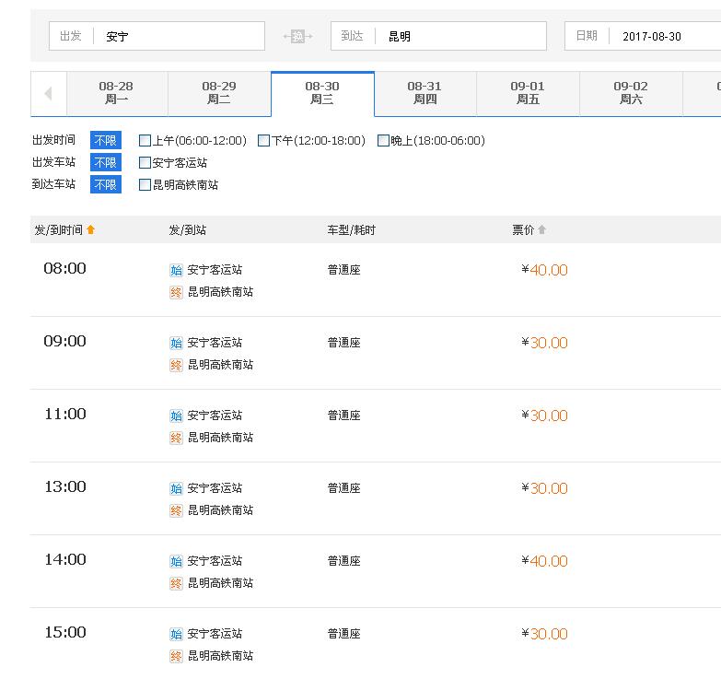The image size is (721, 679).
Task: Click terminal-station icon in 14:00 row
Action: [x=176, y=583]
